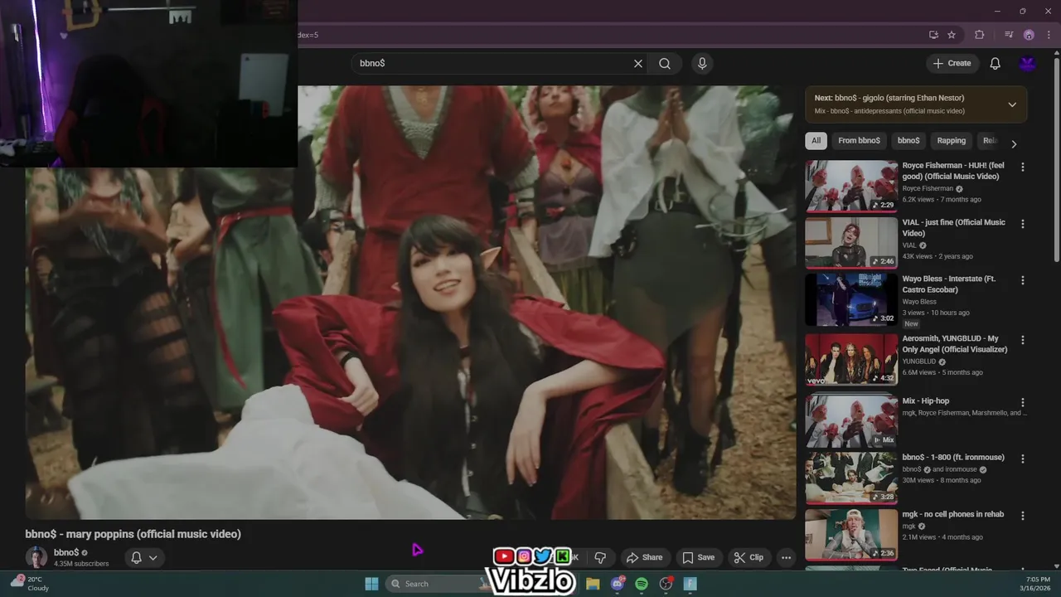Open the bbno$ channel avatar

coord(36,557)
